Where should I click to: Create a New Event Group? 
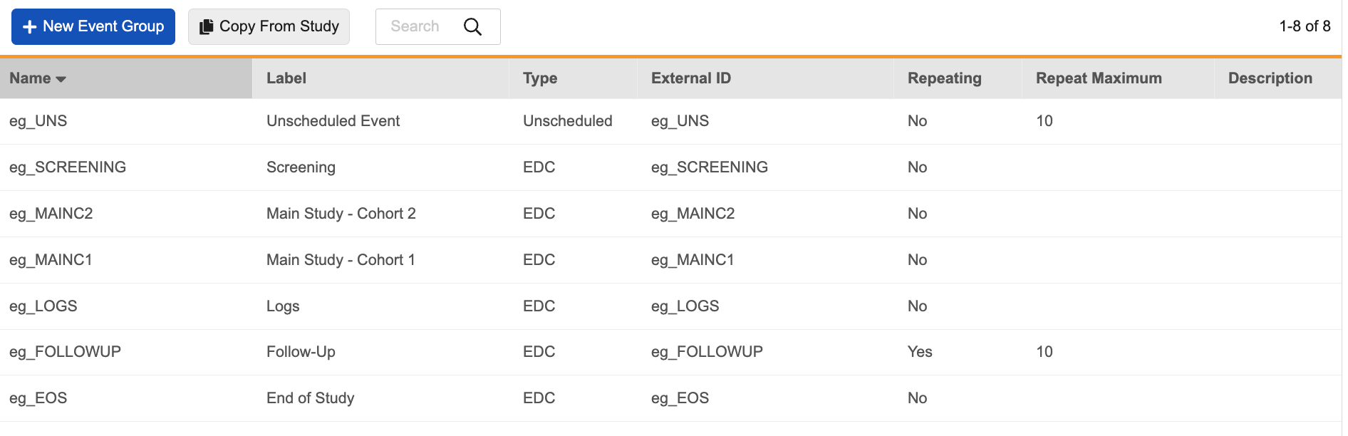[93, 27]
